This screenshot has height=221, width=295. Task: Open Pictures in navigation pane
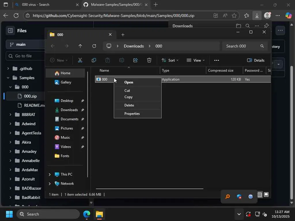[67, 128]
